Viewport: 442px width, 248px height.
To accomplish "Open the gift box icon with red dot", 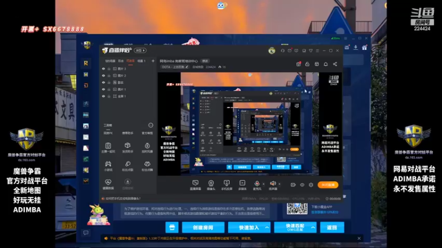I will tap(298, 64).
